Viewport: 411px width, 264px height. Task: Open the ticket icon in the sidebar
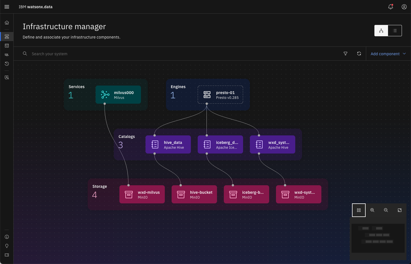pos(7,255)
